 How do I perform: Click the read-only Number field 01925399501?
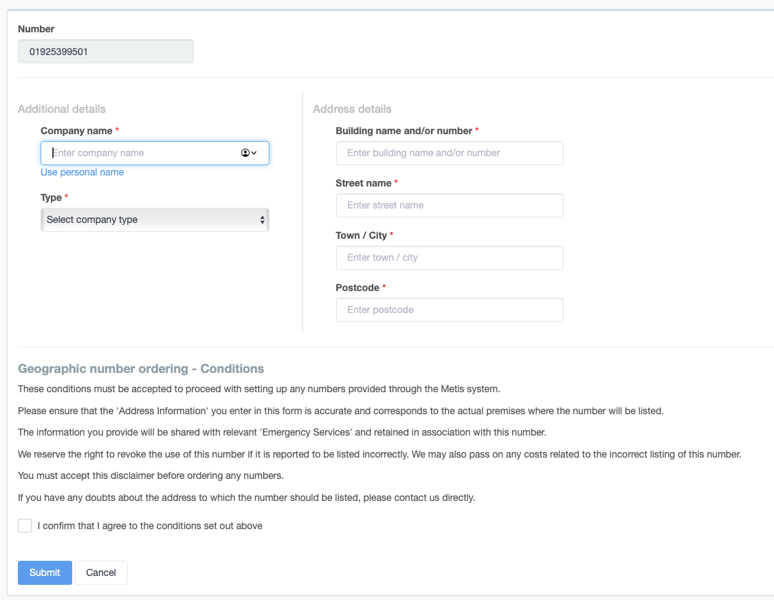106,52
